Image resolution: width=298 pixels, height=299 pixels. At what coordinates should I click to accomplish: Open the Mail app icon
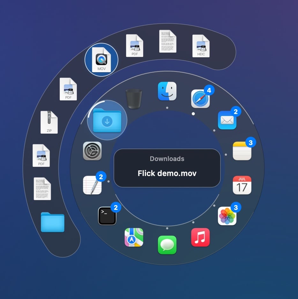click(x=227, y=120)
